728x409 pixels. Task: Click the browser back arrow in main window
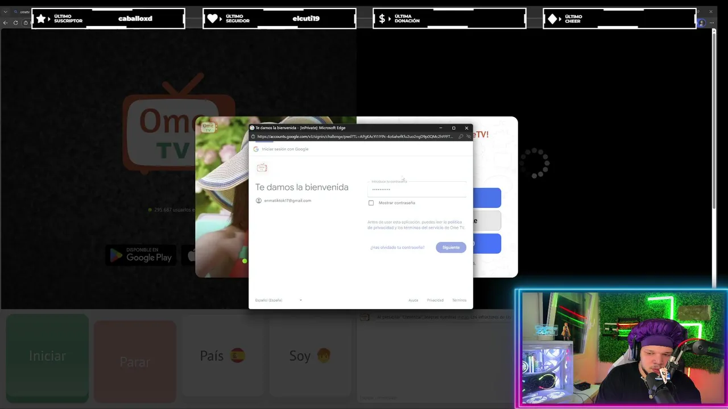point(6,23)
